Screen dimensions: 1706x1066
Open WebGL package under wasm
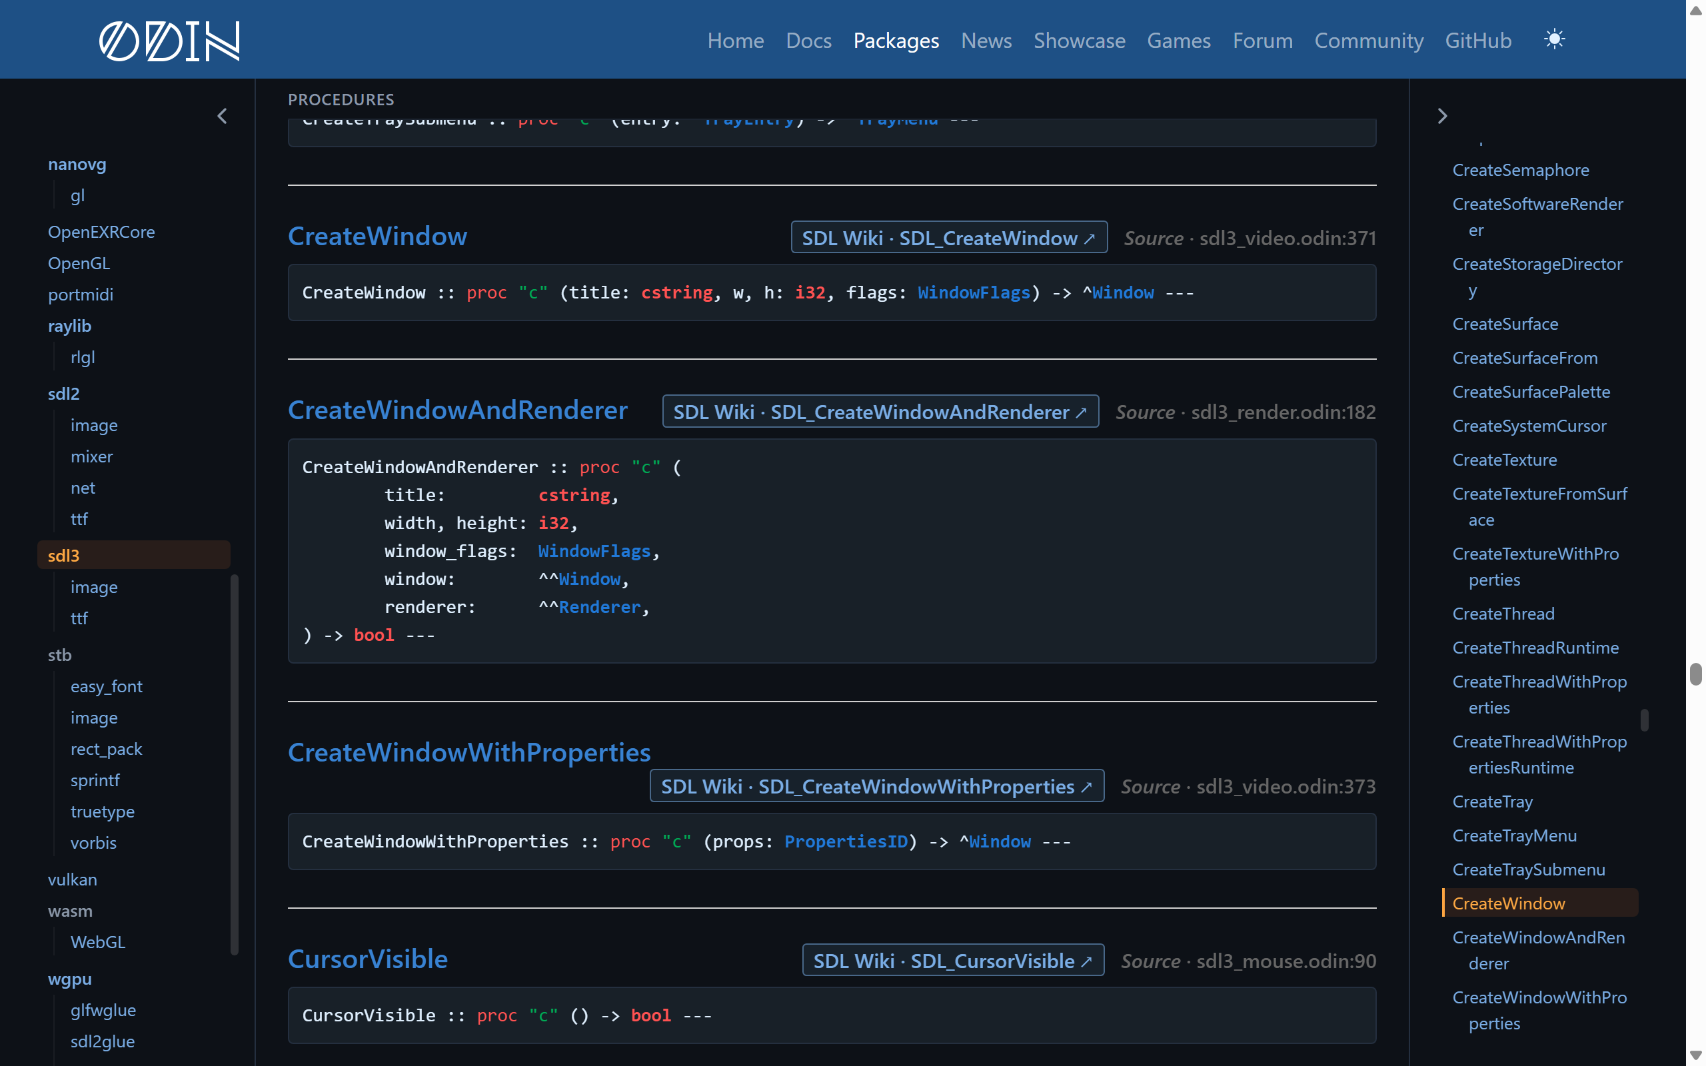[98, 942]
